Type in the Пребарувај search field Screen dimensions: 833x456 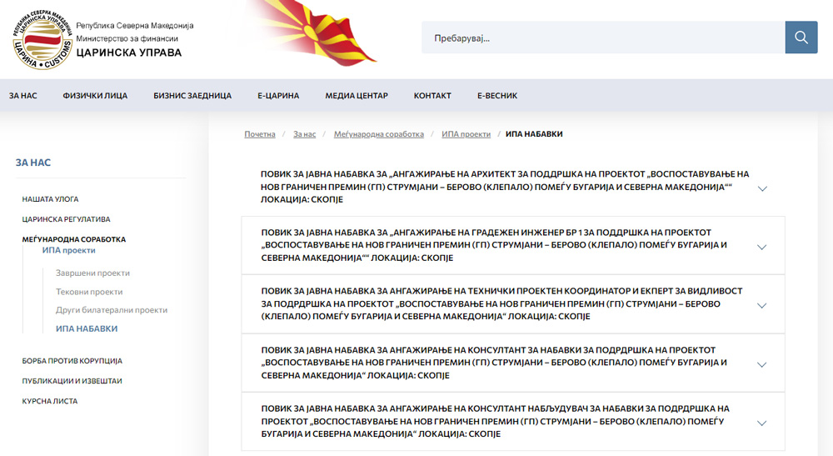[602, 38]
